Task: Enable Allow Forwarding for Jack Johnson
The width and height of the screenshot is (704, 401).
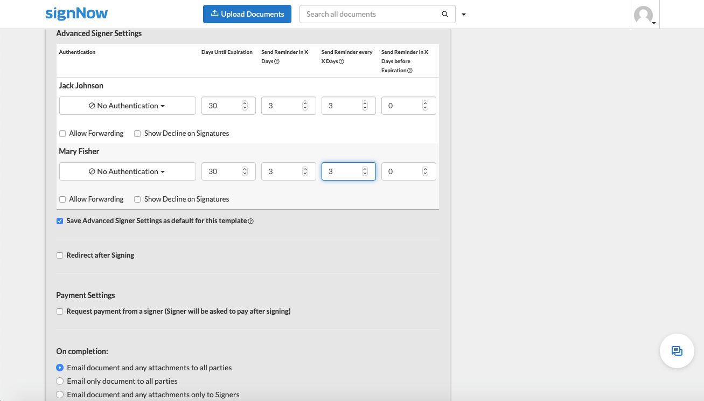Action: (x=62, y=134)
